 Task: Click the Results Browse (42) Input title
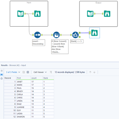click(x=13, y=65)
